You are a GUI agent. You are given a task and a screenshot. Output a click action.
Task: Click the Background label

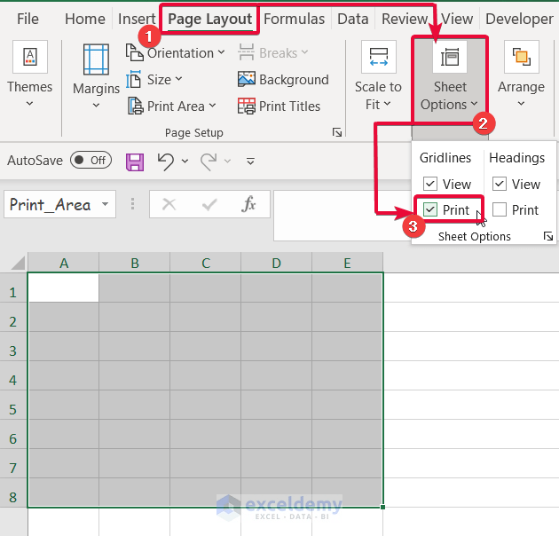click(294, 79)
